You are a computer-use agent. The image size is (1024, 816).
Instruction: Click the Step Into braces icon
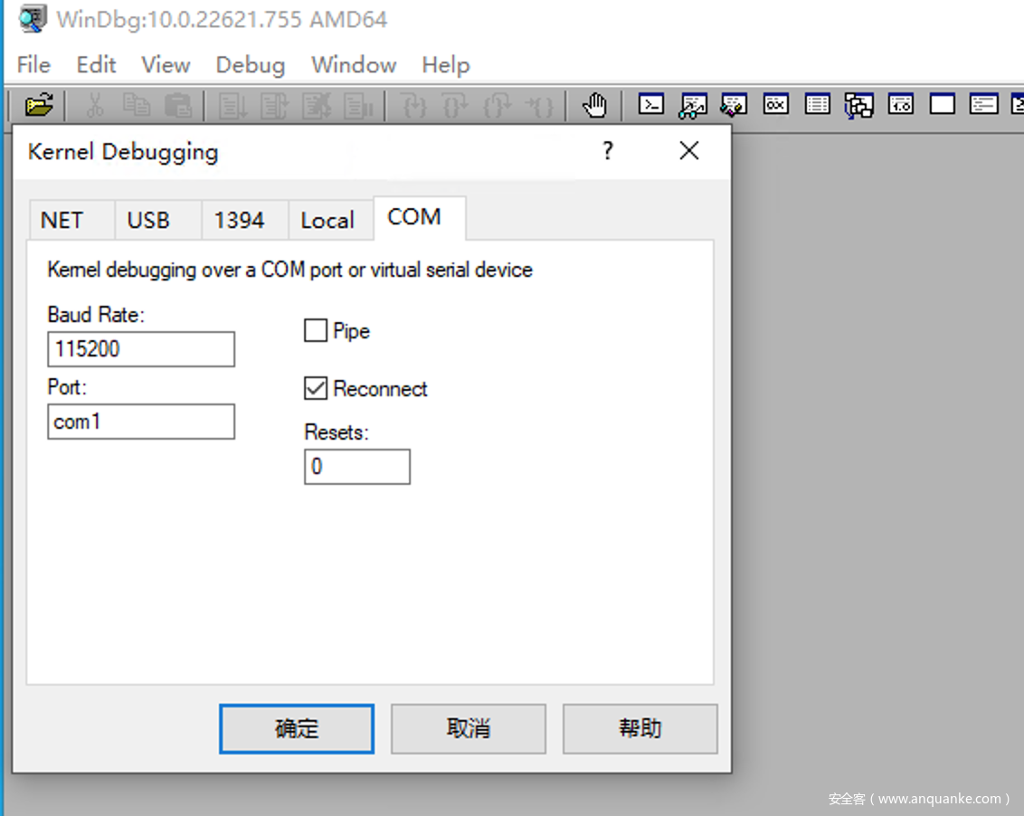(413, 105)
